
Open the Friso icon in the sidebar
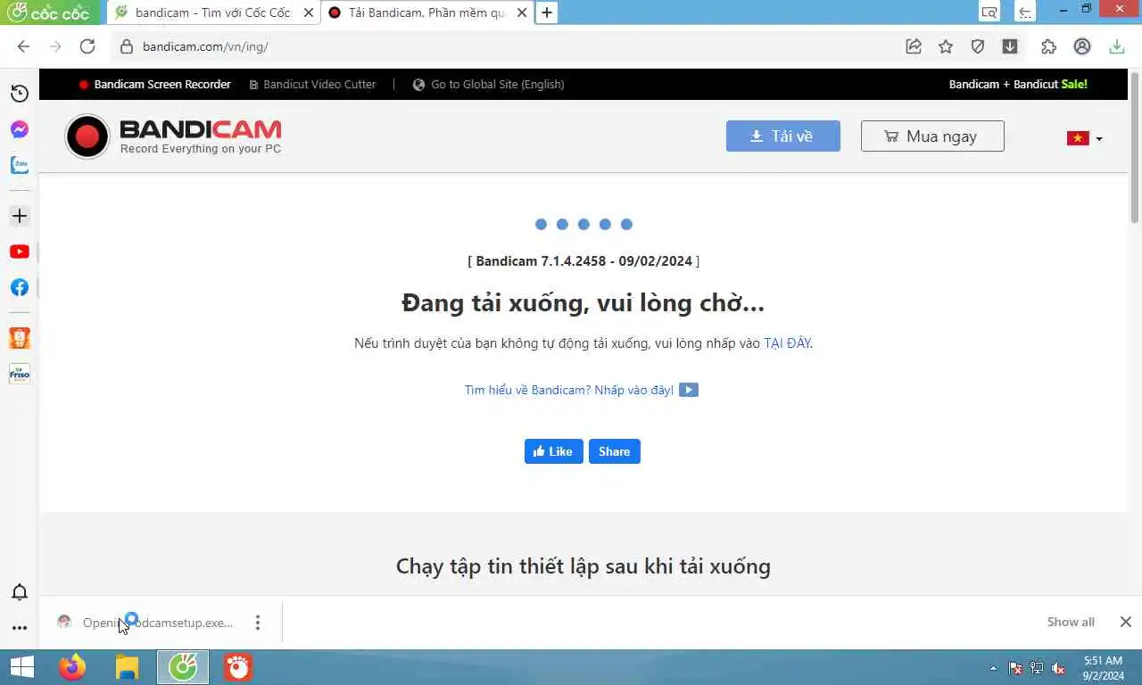pyautogui.click(x=20, y=374)
